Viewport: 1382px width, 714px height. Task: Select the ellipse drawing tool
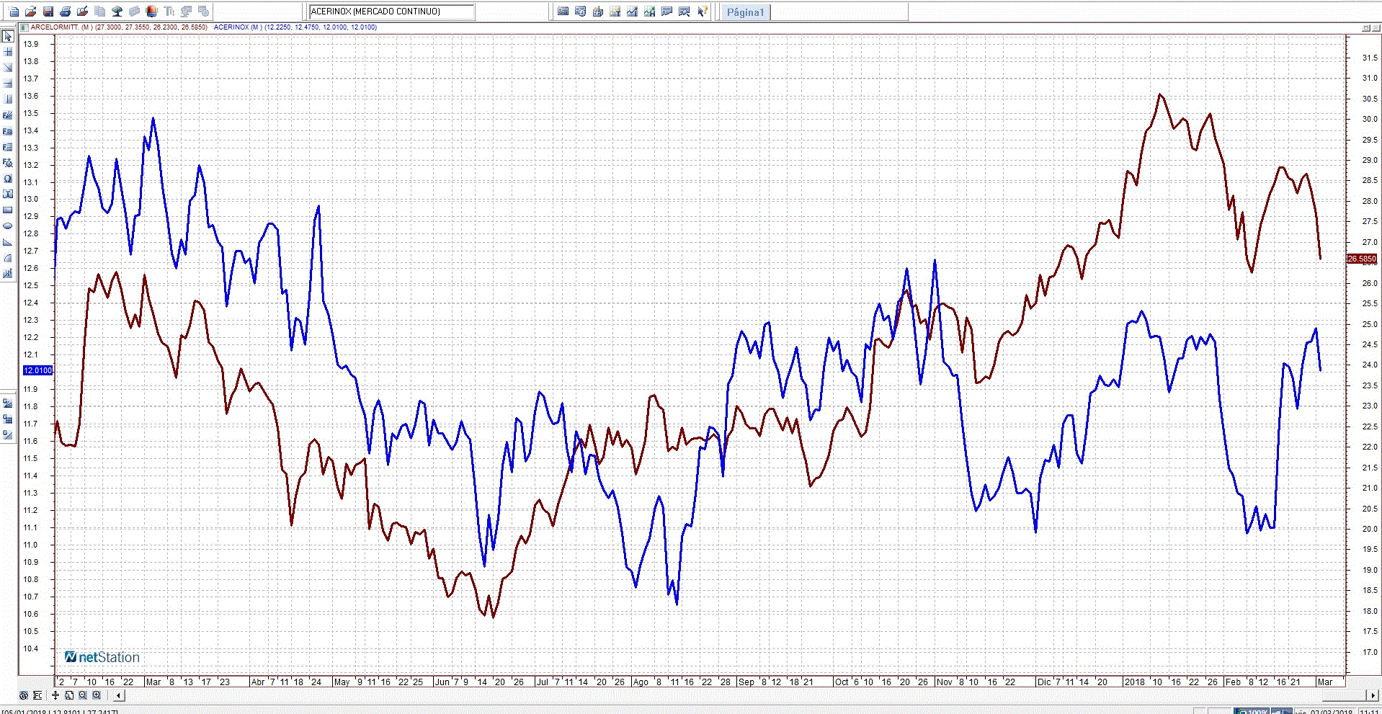(x=8, y=226)
